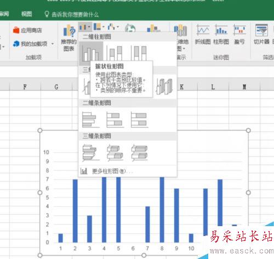
Task: Insert a 柱形图 column sparkline
Action: 221,34
